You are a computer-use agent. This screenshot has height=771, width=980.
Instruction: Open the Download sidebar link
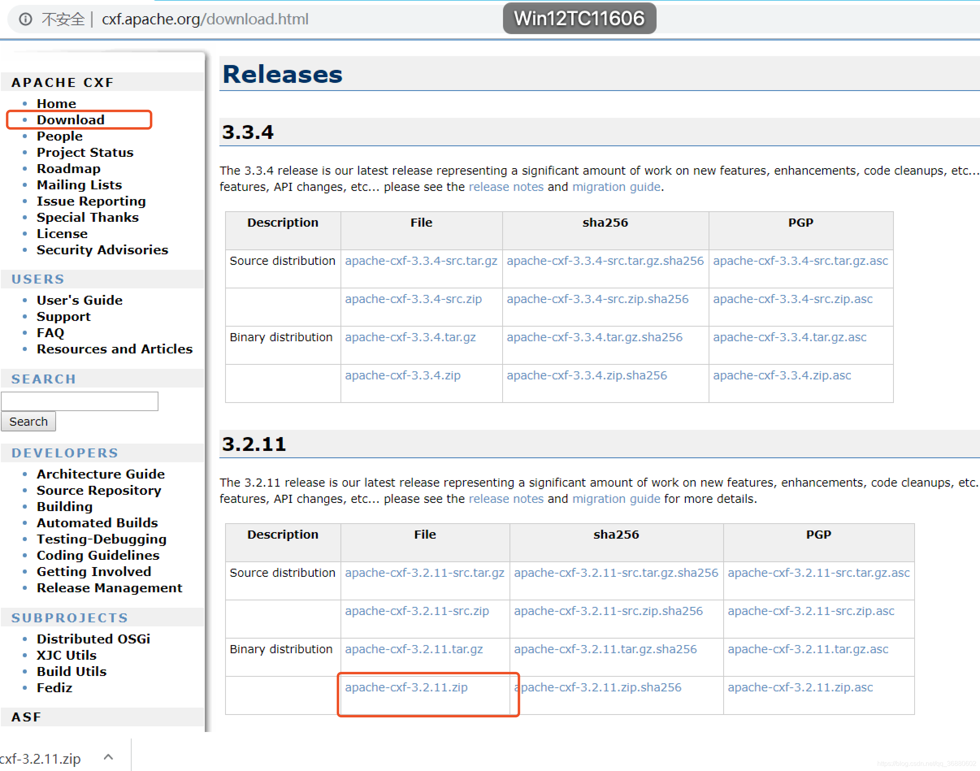tap(70, 119)
